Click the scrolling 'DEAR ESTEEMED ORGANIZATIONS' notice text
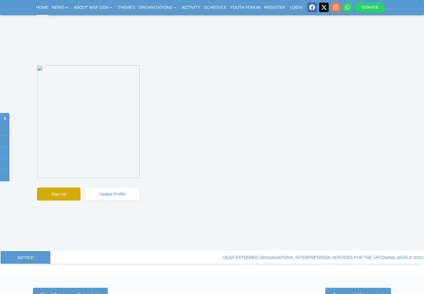This screenshot has height=294, width=424. [x=323, y=258]
